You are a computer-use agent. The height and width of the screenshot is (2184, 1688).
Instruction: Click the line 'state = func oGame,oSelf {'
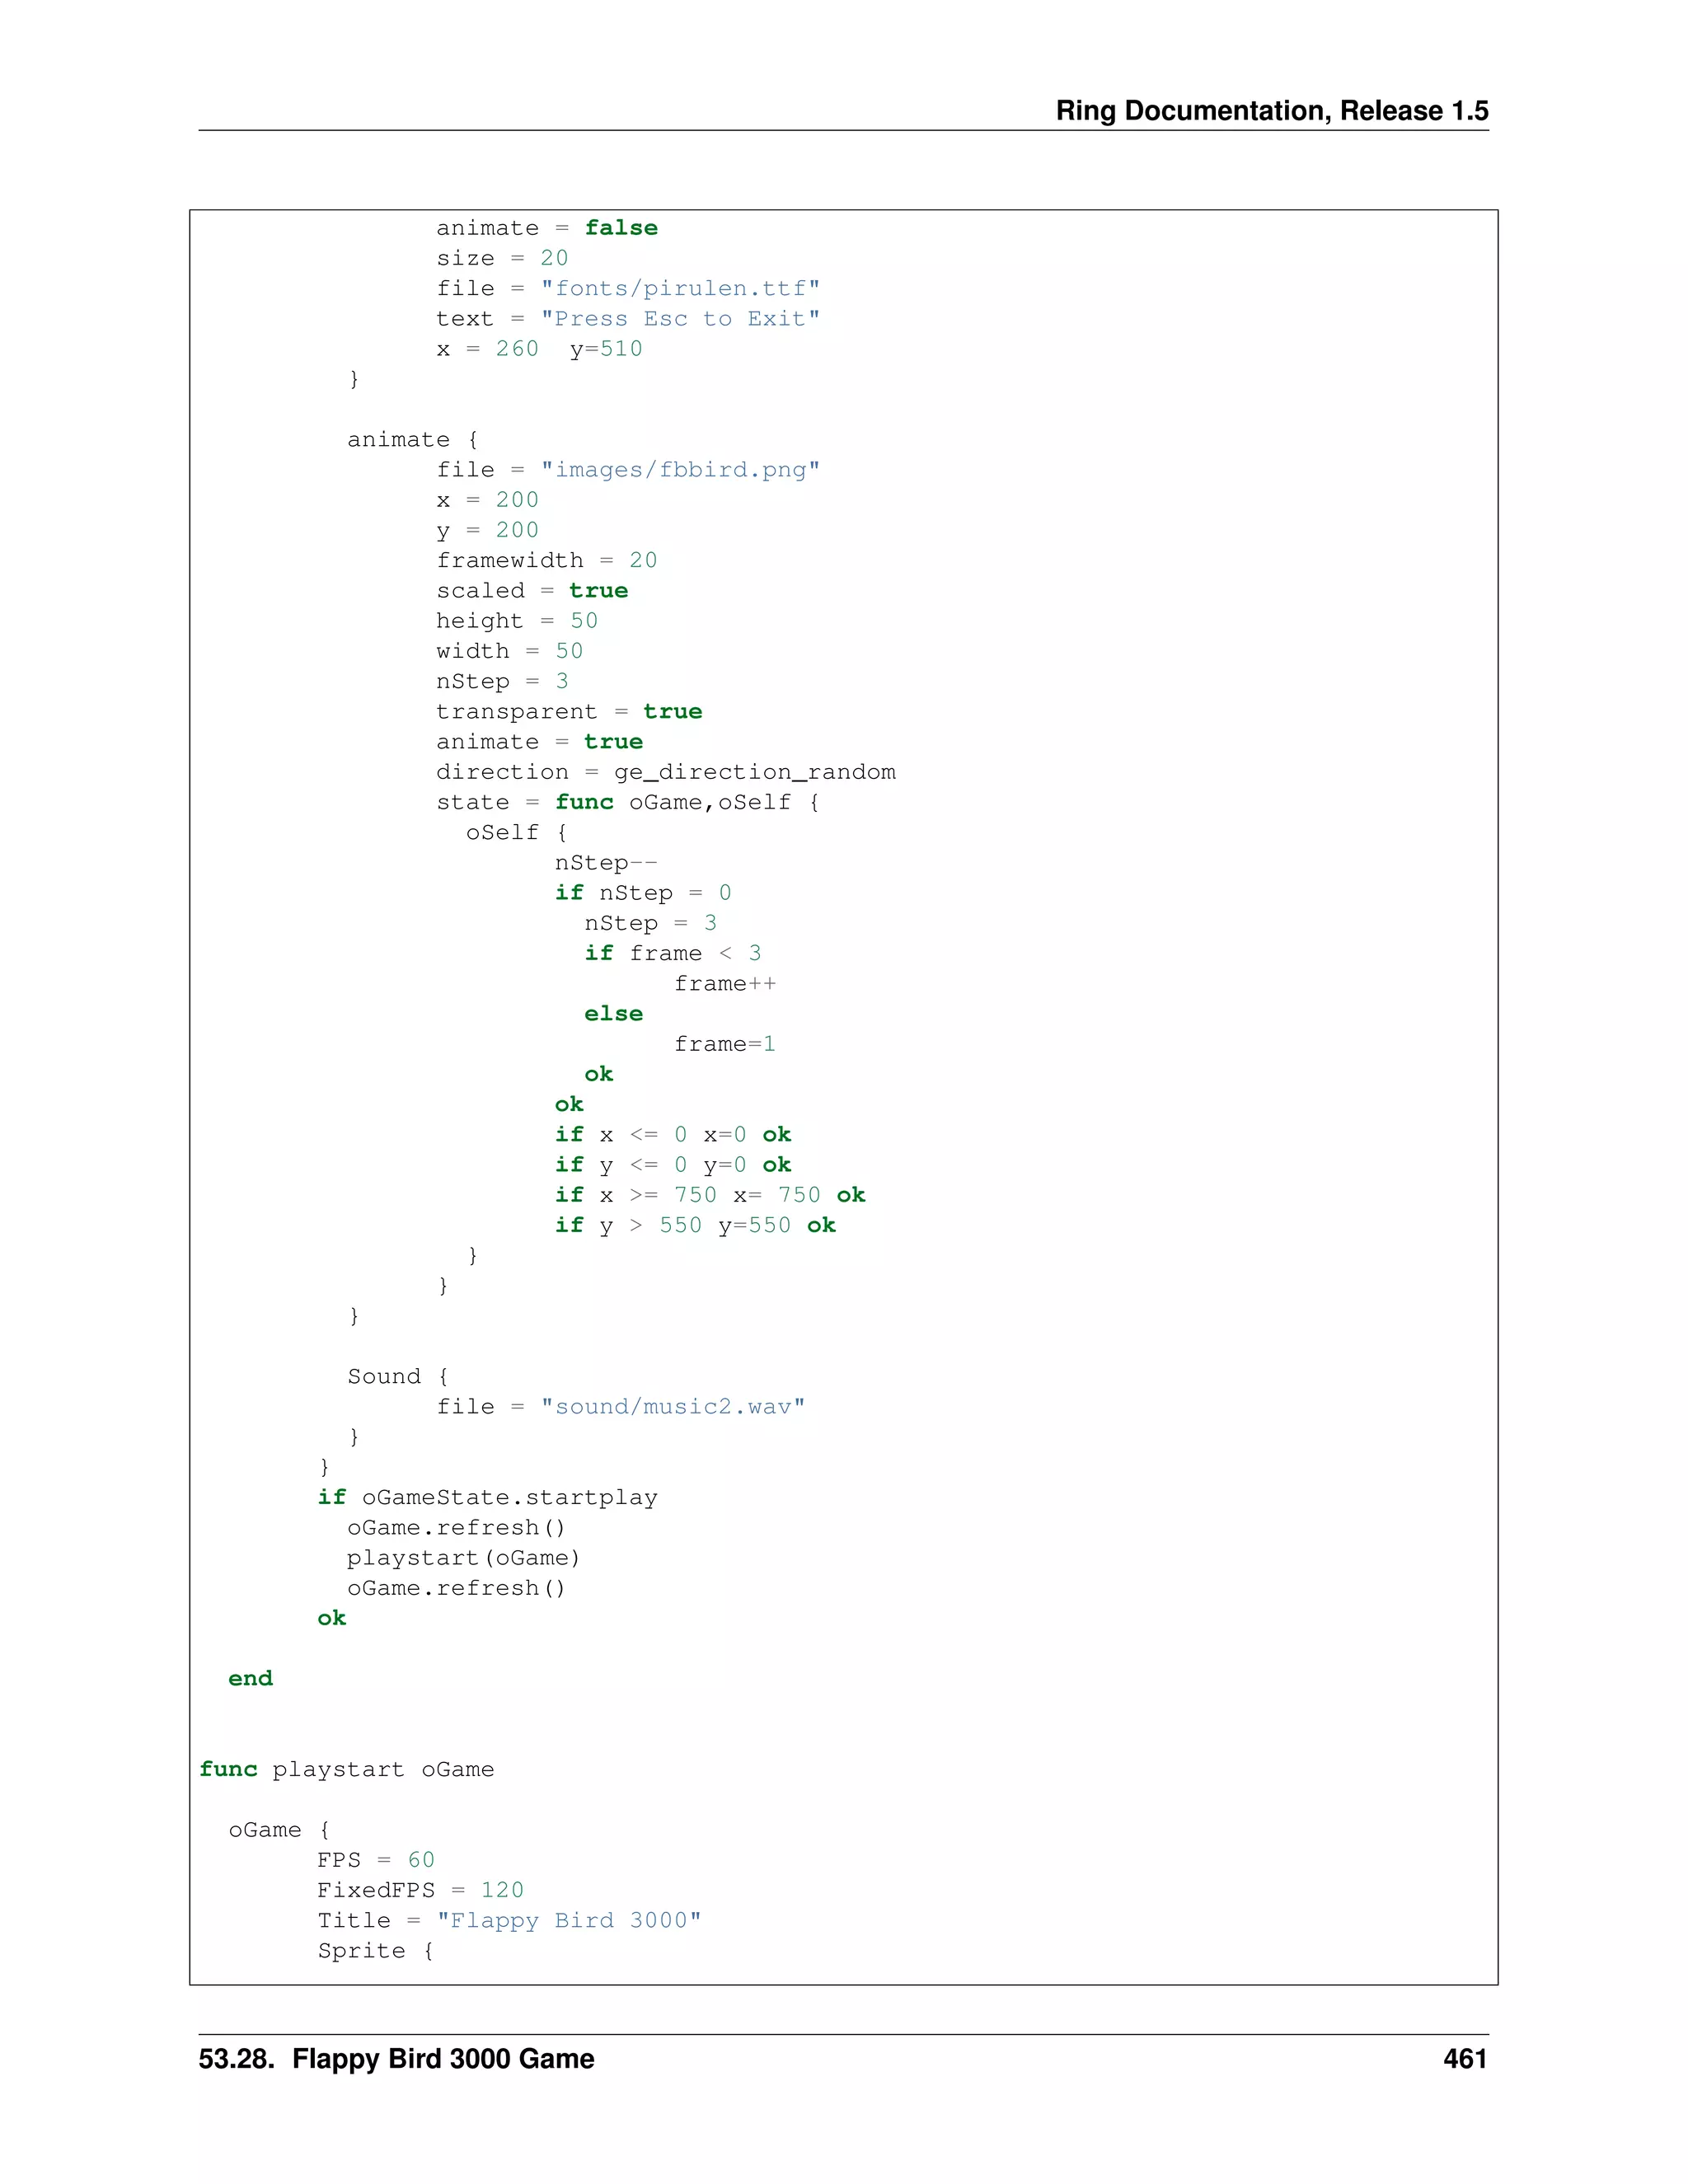(x=628, y=802)
